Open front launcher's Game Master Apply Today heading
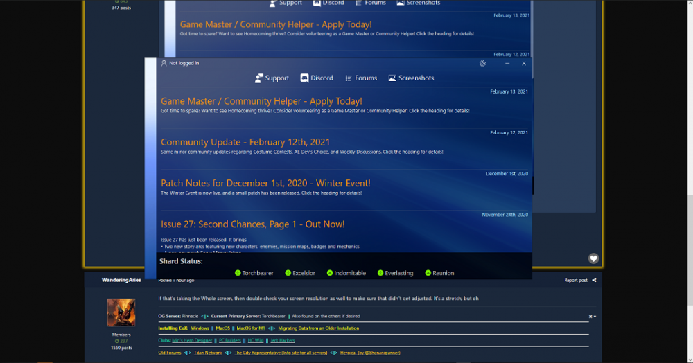This screenshot has height=363, width=693. click(261, 101)
